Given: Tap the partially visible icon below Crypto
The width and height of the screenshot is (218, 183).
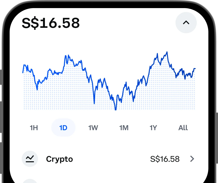Looking at the screenshot, I should coord(30,181).
